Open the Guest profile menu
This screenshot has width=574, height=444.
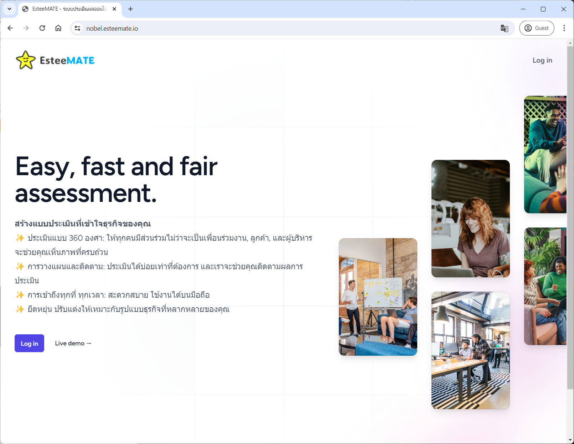point(536,28)
